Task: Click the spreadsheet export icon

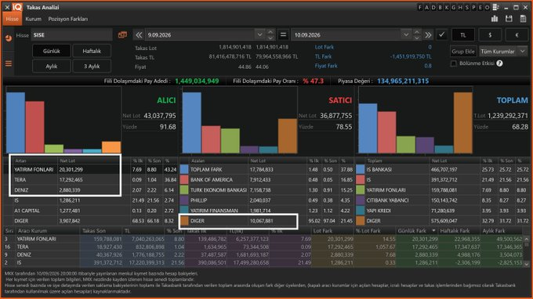Action: tap(523, 19)
